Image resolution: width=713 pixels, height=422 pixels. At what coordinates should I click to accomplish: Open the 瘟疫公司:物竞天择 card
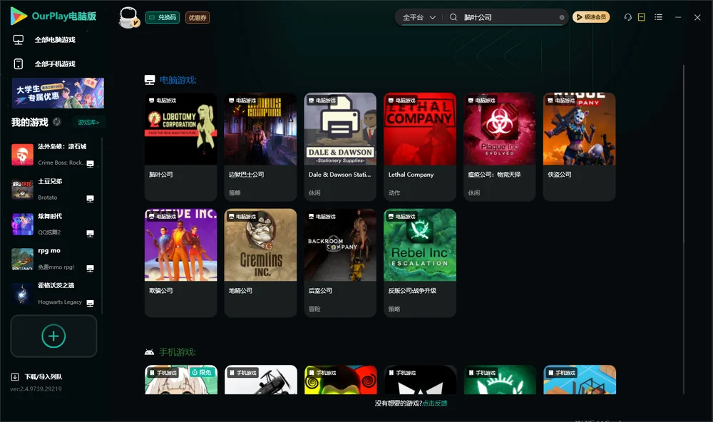500,147
